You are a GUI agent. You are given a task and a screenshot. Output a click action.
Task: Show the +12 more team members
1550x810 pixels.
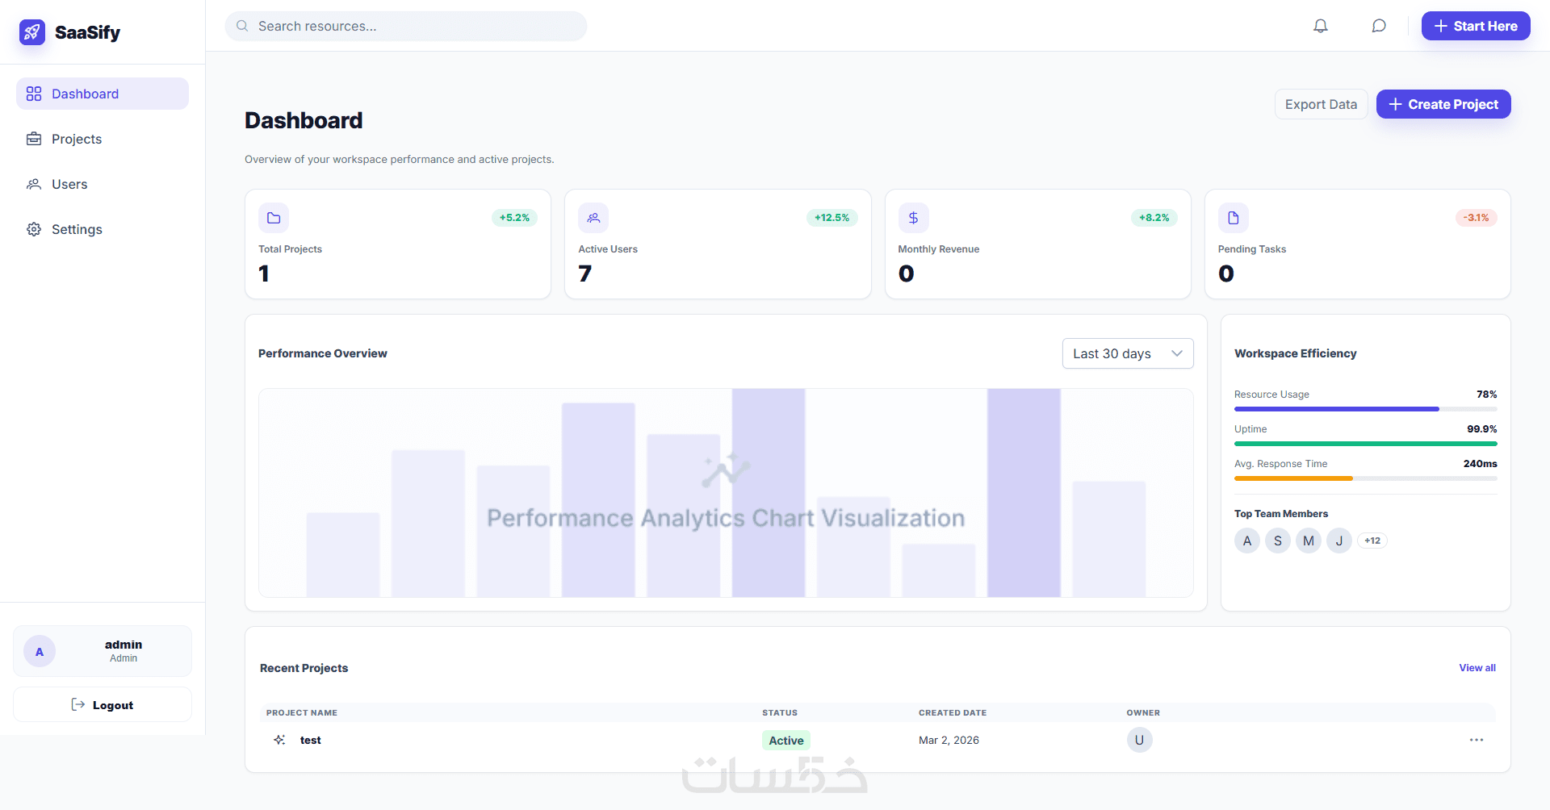pos(1372,541)
